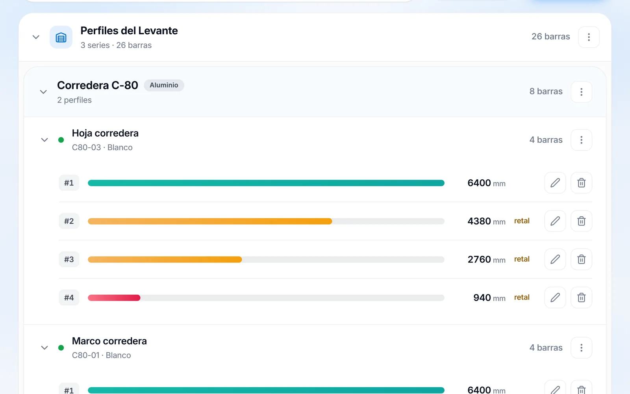Select the #3 bar number badge
630x394 pixels.
tap(69, 259)
